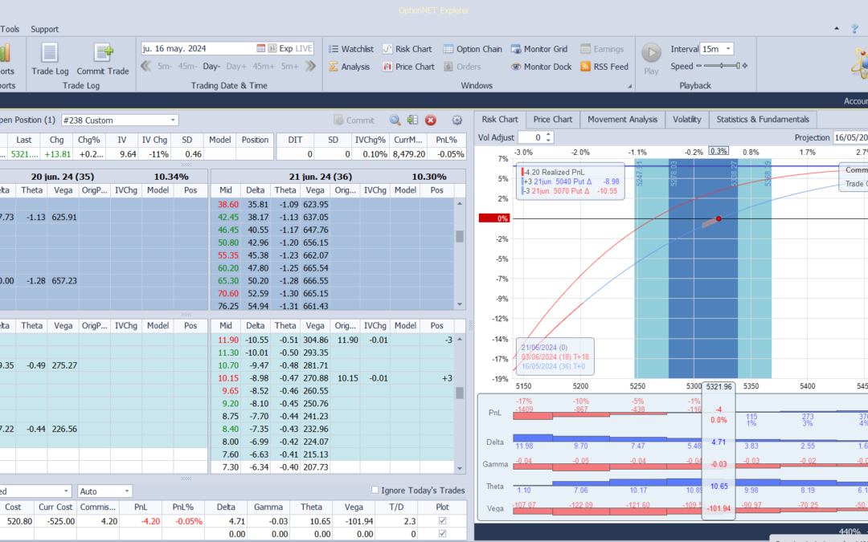Select the 10.15 Mid cell with +3 position
The image size is (868, 542).
[x=225, y=378]
